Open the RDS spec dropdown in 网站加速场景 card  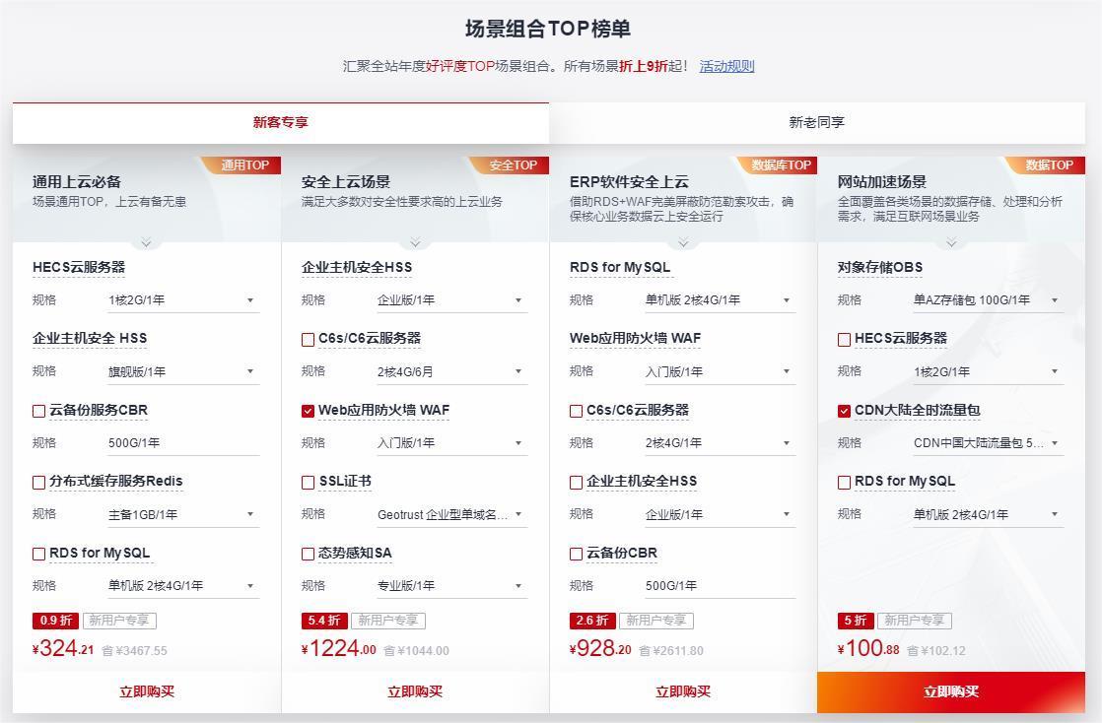tap(988, 514)
